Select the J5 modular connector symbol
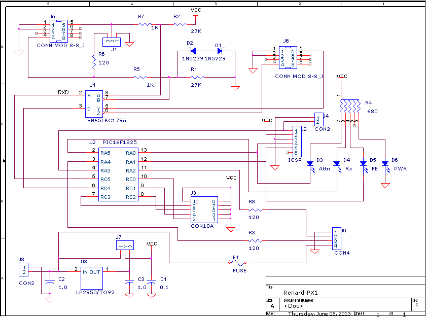The height and width of the screenshot is (317, 426). pos(59,31)
